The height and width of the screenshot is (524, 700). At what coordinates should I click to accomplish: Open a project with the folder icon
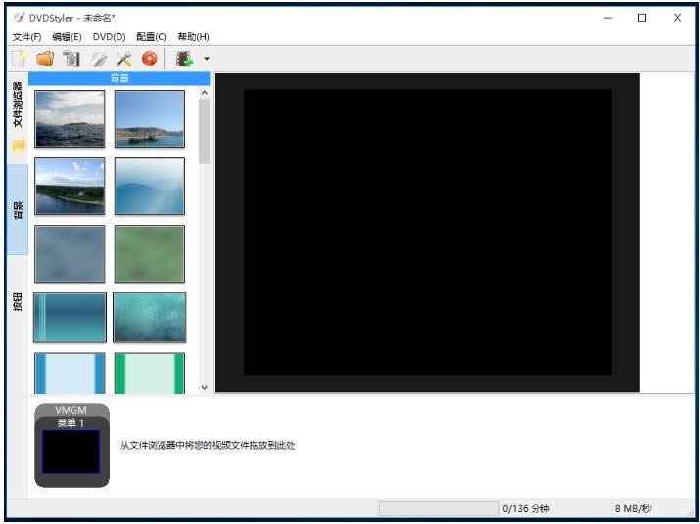click(46, 59)
